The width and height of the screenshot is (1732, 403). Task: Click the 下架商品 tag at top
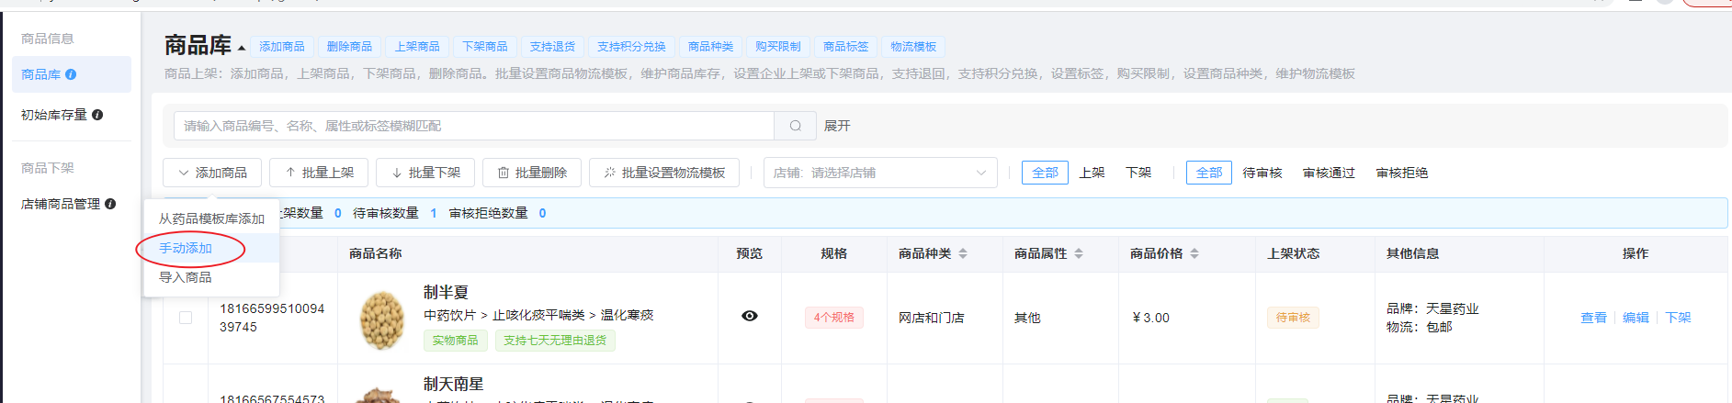(x=485, y=47)
